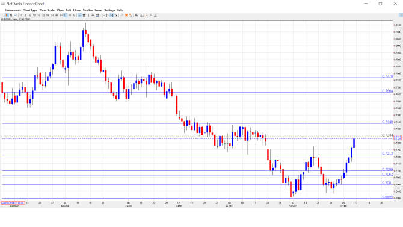
Task: Click the orange X delete icon
Action: (x=126, y=16)
